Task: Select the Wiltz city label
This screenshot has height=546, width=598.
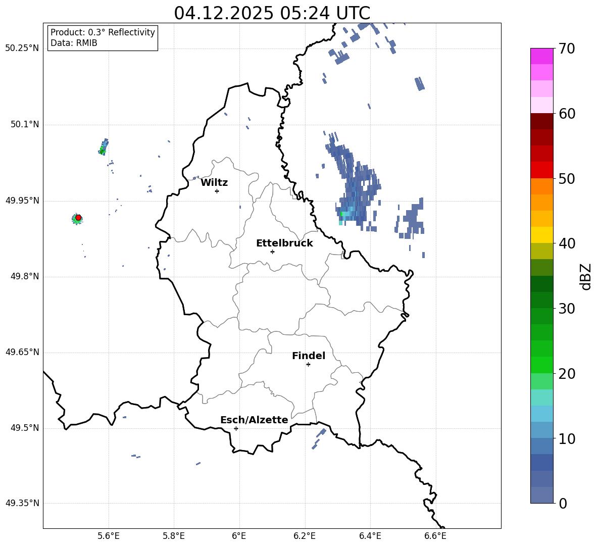Action: pyautogui.click(x=214, y=183)
